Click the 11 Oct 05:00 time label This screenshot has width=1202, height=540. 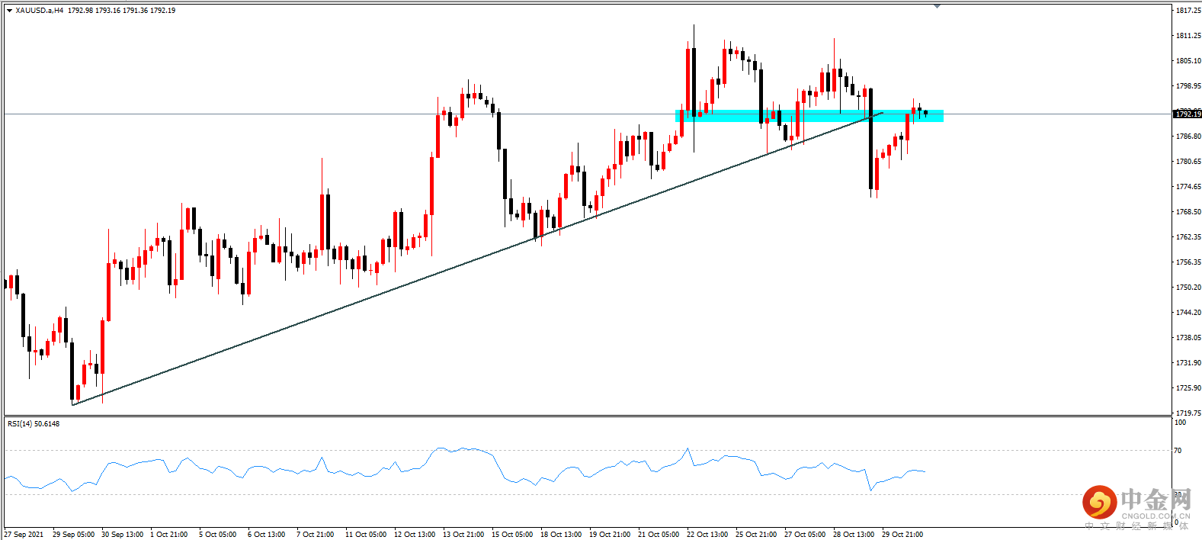[366, 535]
